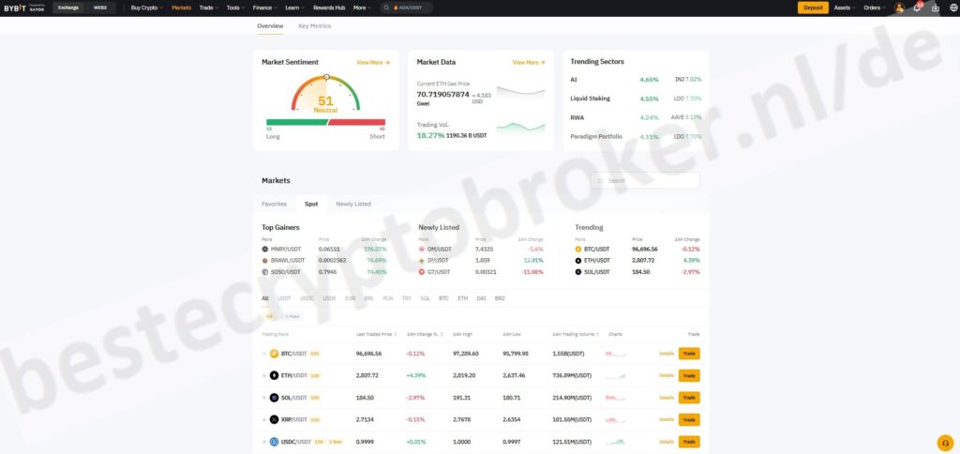
Task: Click the download app icon
Action: 935,8
